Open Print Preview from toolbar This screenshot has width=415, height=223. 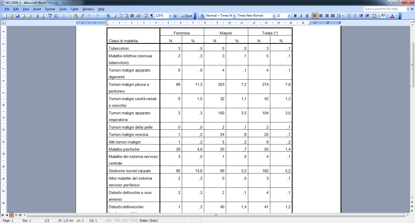point(43,16)
